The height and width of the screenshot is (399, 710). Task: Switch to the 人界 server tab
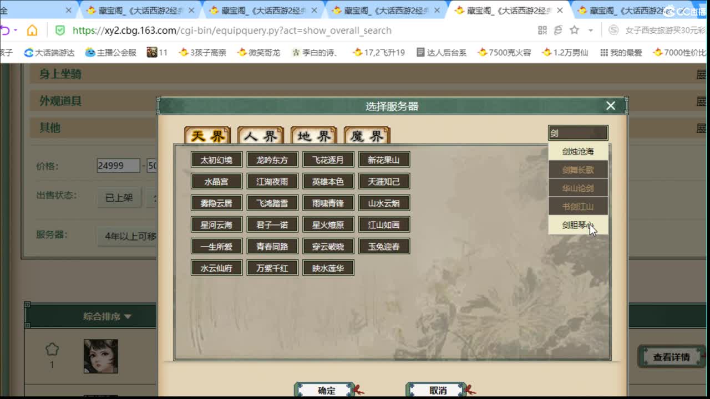[261, 136]
